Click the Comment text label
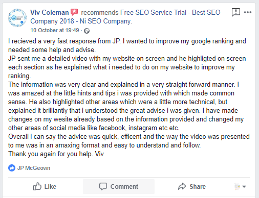This screenshot has height=198, width=259. point(124,187)
